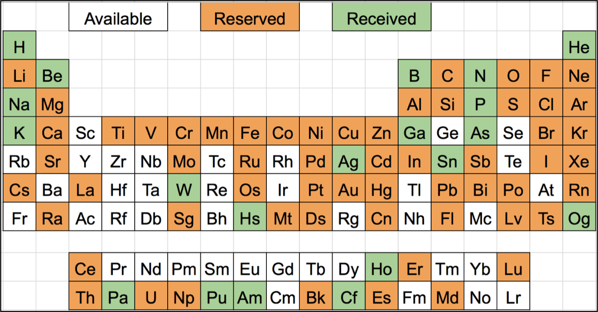The image size is (598, 312).
Task: Click the Uranium (U) cell
Action: point(151,298)
